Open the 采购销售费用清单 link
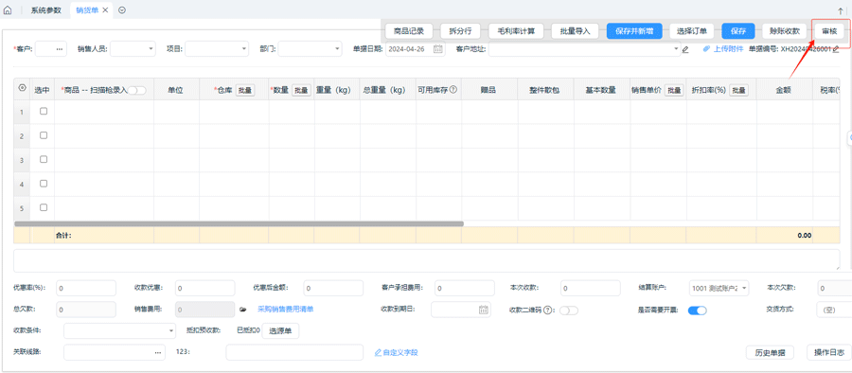The image size is (852, 373). (x=285, y=309)
